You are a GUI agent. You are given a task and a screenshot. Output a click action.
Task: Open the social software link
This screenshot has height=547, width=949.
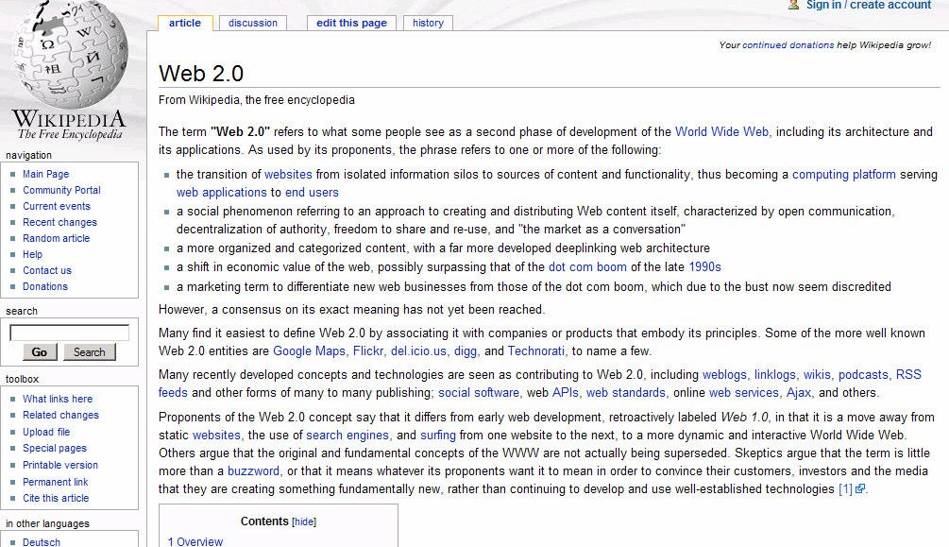(x=479, y=392)
